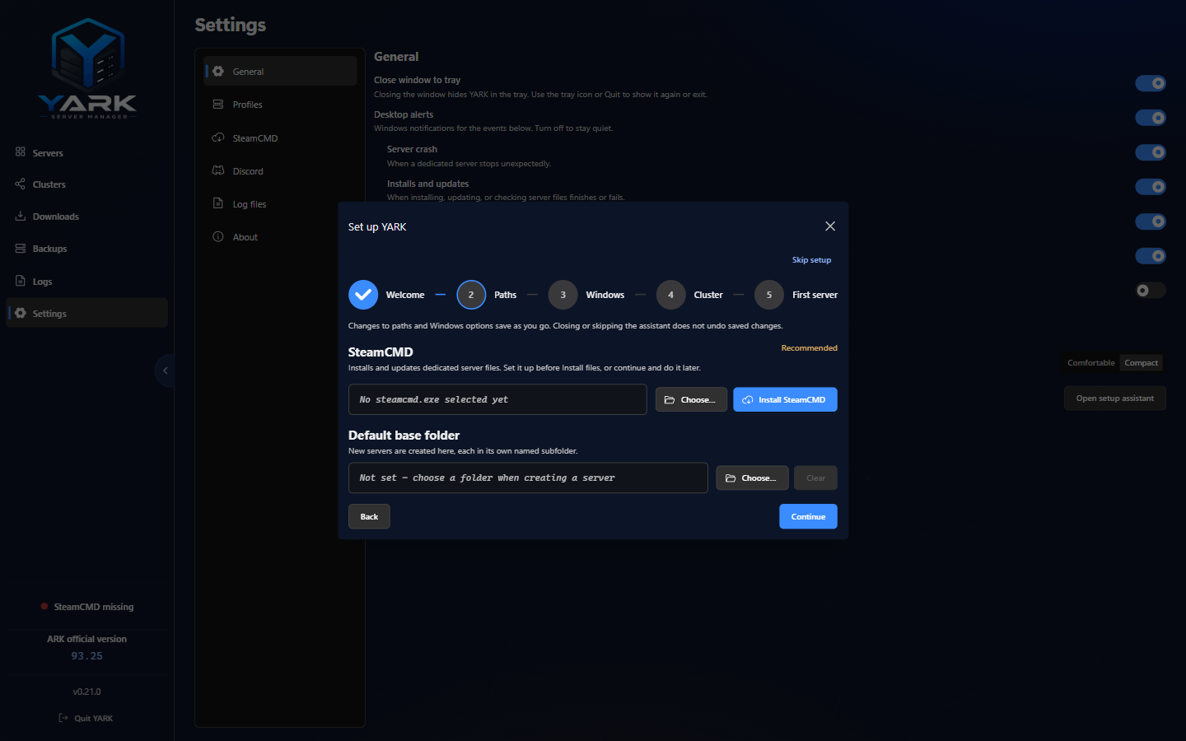Click the Install SteamCMD button
This screenshot has width=1186, height=741.
785,399
